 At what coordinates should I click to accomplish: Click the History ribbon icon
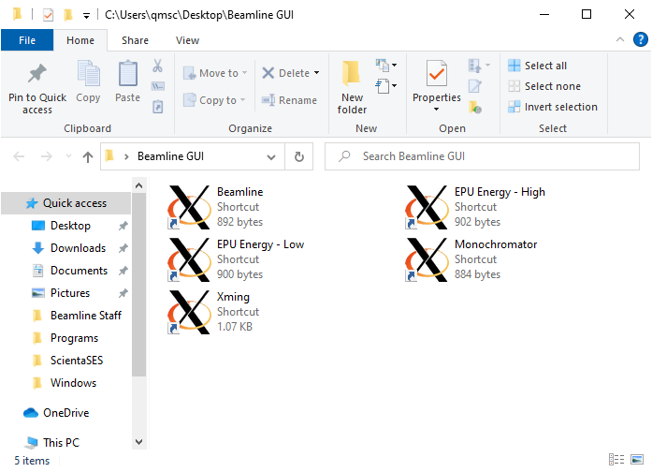coord(475,107)
